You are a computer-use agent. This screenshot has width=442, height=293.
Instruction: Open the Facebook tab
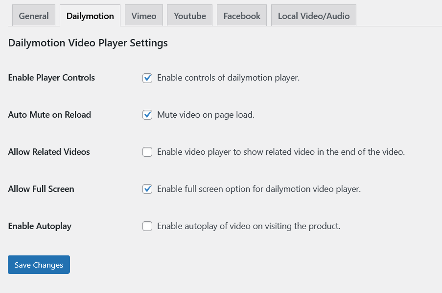[242, 16]
